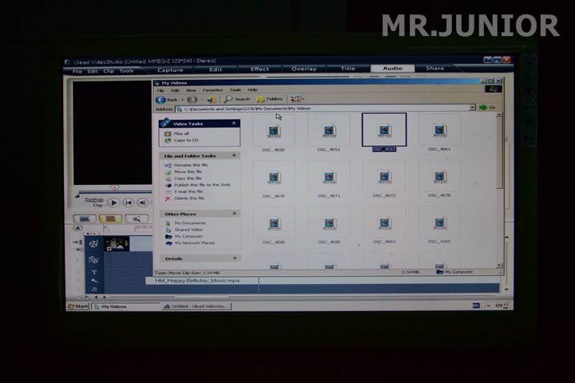The height and width of the screenshot is (383, 575).
Task: Open My Documents under Other Places
Action: (x=190, y=223)
